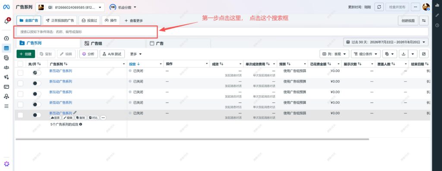Click 查看更多 with plus sign

(134, 21)
